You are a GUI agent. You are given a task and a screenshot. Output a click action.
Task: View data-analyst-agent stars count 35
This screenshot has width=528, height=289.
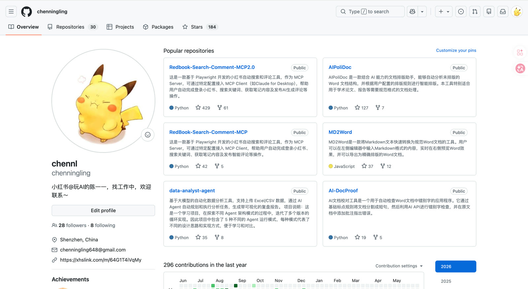coord(201,238)
